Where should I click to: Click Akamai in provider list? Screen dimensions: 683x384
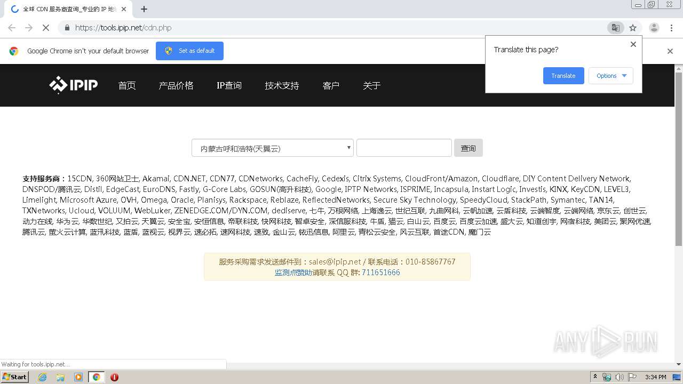click(156, 179)
